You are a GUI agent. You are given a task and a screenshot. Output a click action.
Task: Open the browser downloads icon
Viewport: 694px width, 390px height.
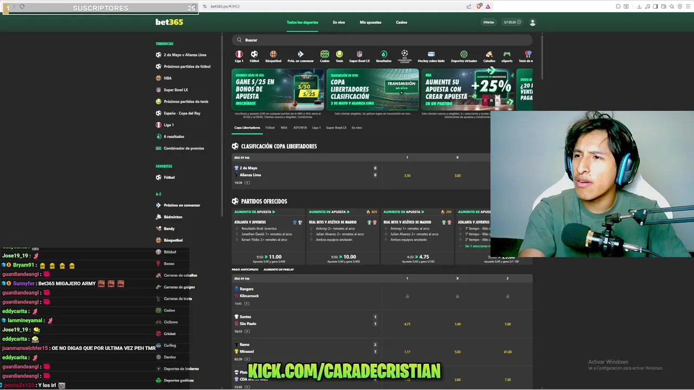(639, 6)
